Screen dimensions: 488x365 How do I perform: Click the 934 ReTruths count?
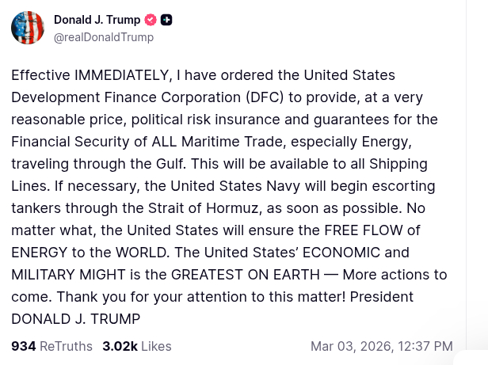(x=23, y=346)
